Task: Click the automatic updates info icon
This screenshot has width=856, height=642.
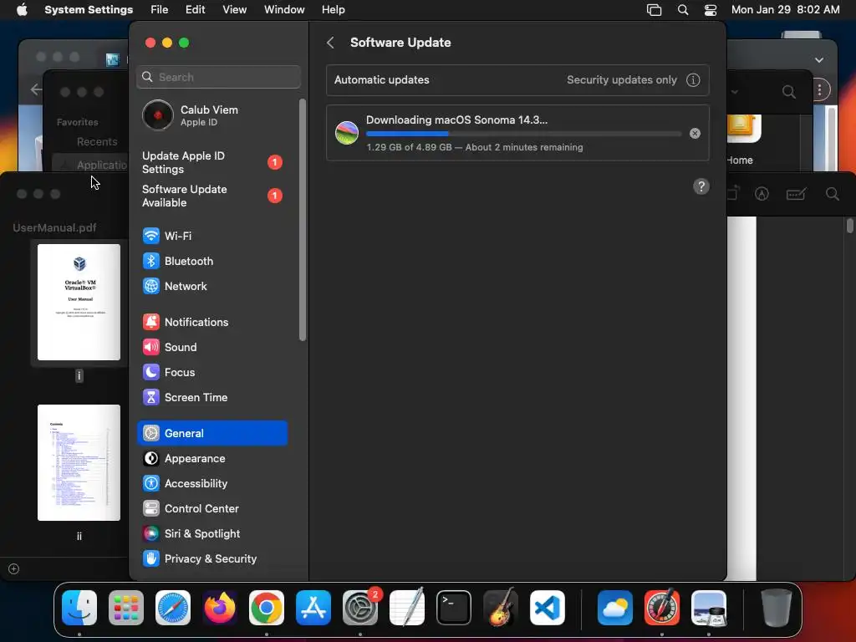Action: (x=693, y=79)
